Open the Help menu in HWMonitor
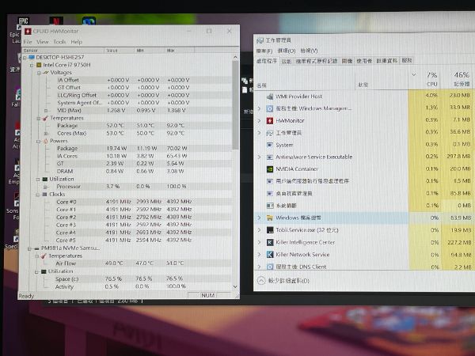Image resolution: width=475 pixels, height=356 pixels. point(76,42)
